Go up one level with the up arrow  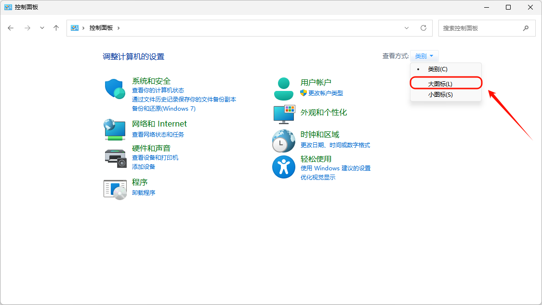tap(56, 28)
